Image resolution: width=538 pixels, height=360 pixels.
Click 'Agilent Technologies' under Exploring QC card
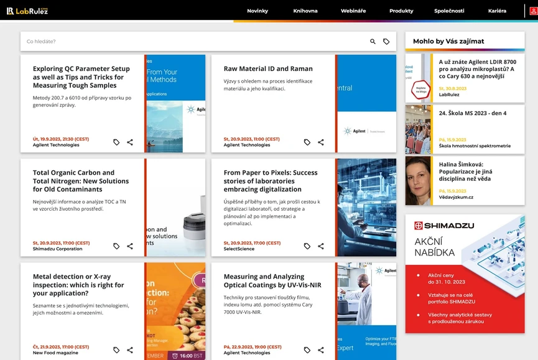[56, 145]
